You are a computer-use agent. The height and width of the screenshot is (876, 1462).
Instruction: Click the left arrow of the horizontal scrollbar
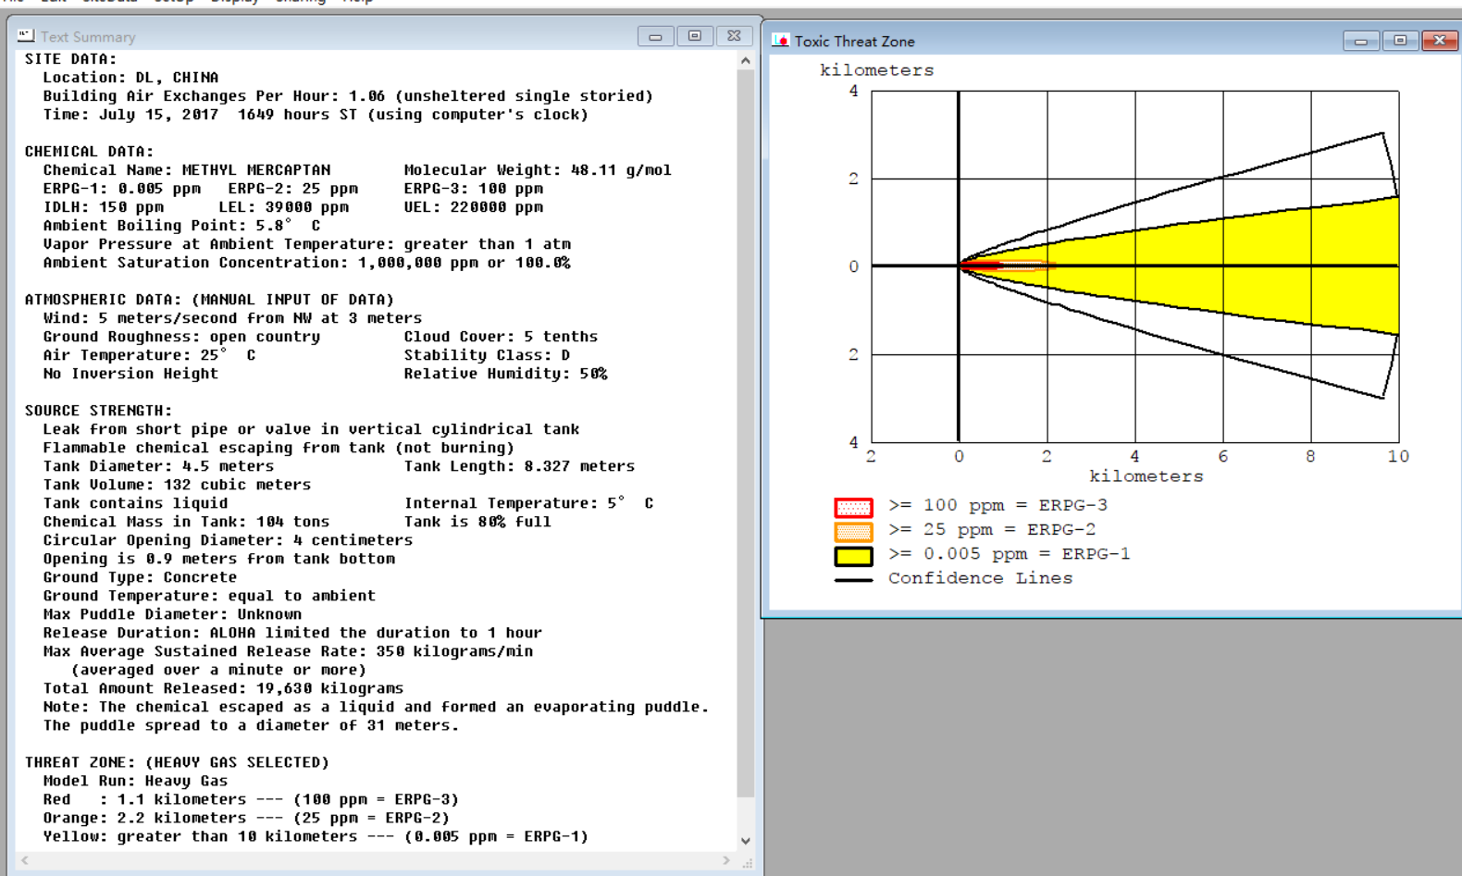(25, 860)
